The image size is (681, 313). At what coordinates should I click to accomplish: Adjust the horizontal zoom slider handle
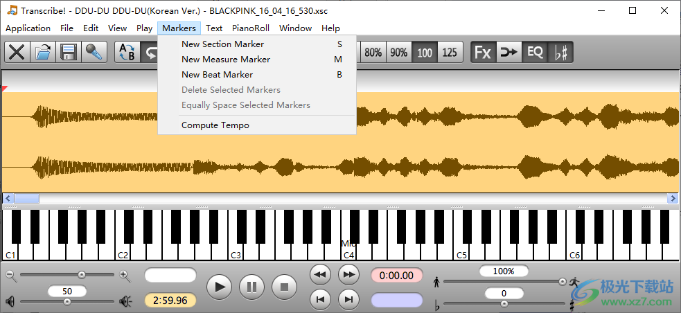point(81,275)
